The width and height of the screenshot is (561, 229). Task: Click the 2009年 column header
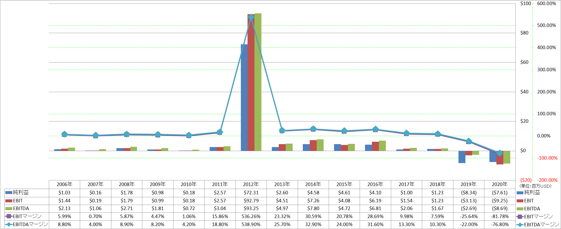click(158, 184)
